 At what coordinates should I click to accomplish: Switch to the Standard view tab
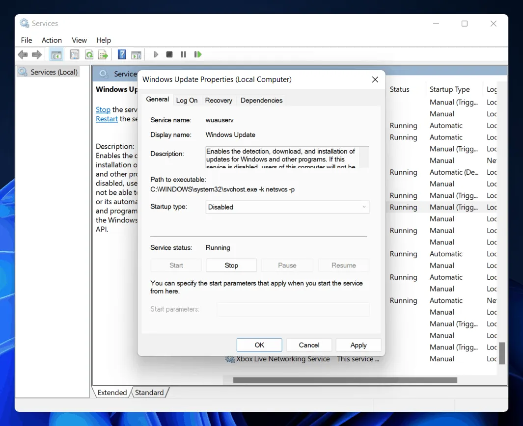pos(149,392)
